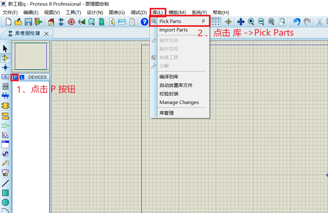
Task: Open 库管理 from the menu
Action: [180, 113]
